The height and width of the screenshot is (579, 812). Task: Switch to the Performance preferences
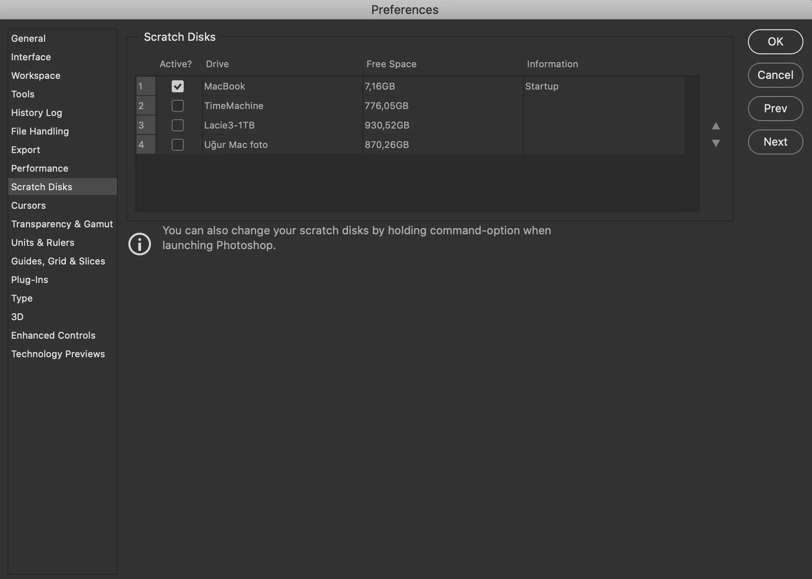point(39,168)
